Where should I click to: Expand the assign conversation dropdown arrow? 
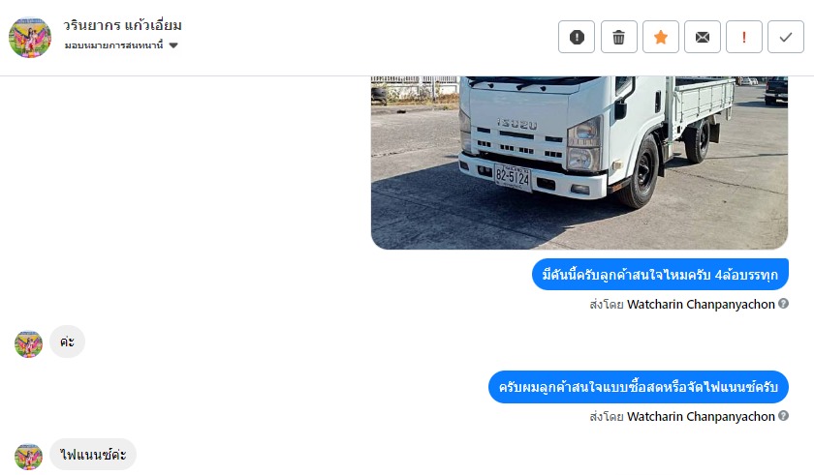pos(173,45)
